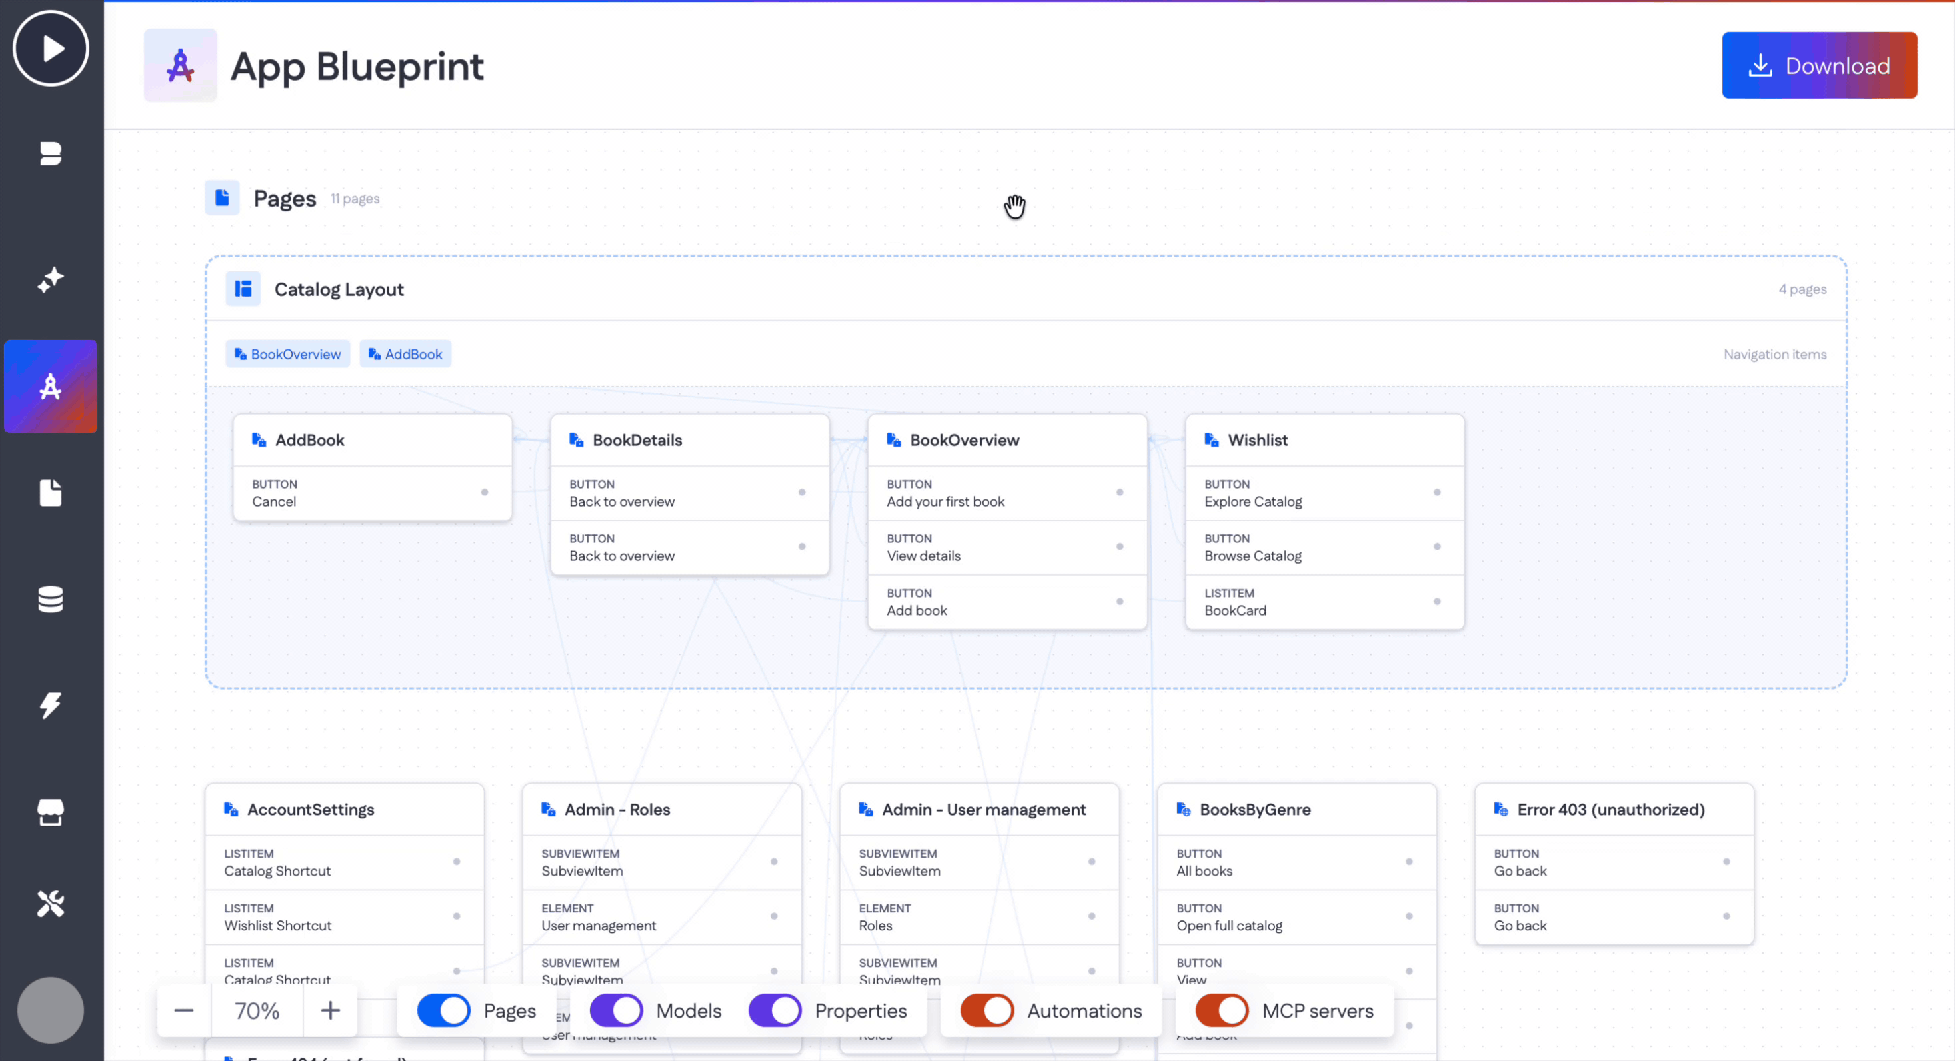The height and width of the screenshot is (1061, 1955).
Task: Select the Open full catalog row
Action: (x=1297, y=917)
